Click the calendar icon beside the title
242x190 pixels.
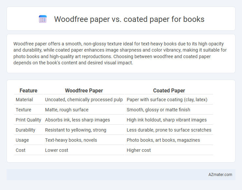coord(43,19)
